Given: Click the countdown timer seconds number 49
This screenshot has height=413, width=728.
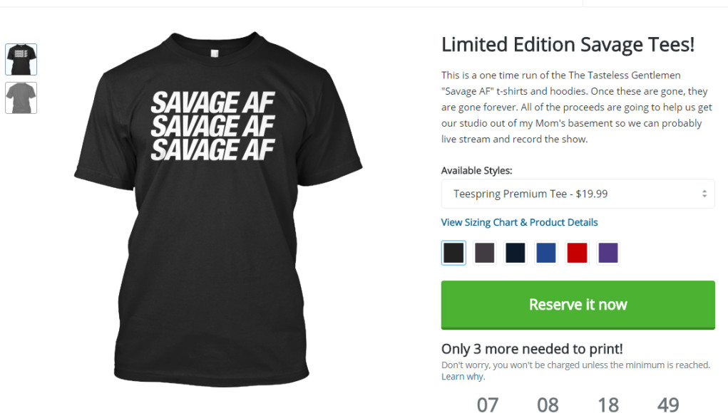Looking at the screenshot, I should 668,404.
